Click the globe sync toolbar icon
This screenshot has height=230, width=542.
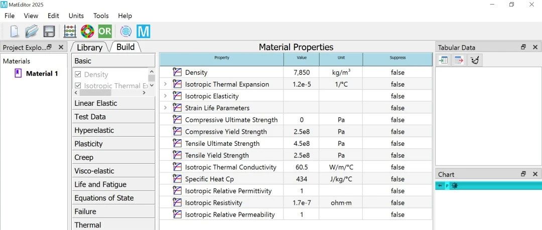[x=126, y=31]
